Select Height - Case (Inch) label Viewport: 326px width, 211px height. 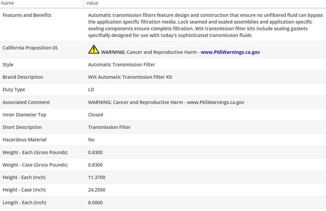point(24,190)
